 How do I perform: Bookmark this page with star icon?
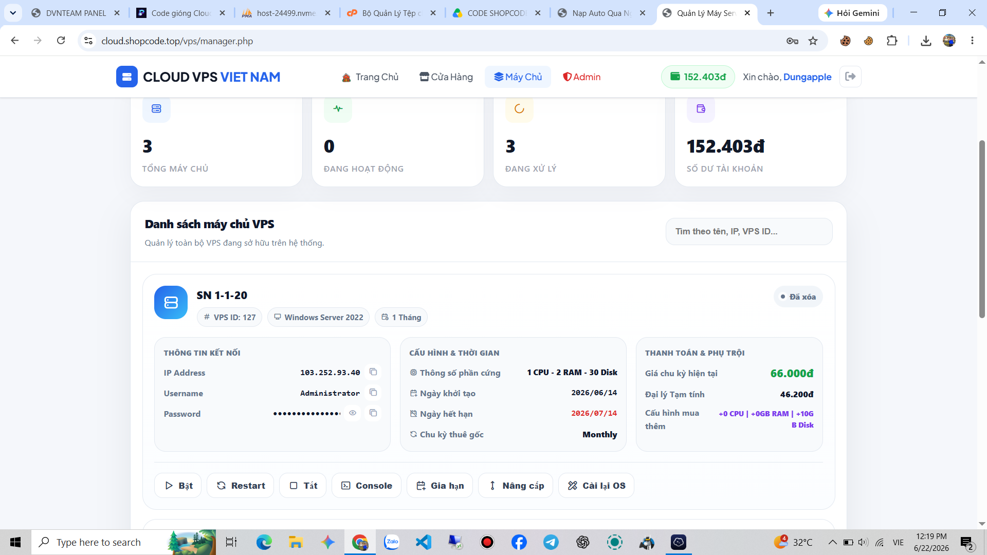tap(813, 41)
